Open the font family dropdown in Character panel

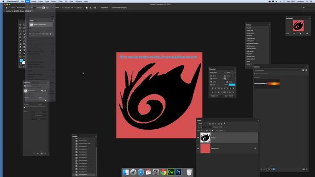[x=218, y=72]
